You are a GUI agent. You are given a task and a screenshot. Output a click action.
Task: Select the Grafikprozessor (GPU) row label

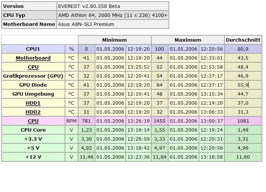coord(33,76)
